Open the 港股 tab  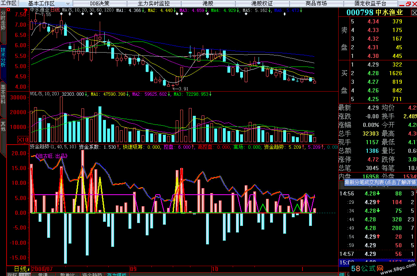(208, 3)
